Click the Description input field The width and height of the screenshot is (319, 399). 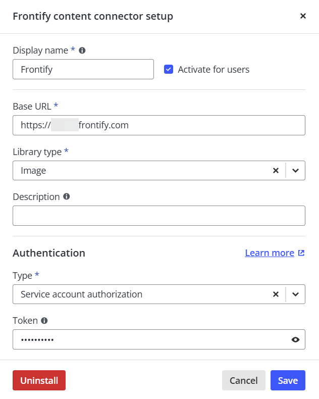(159, 216)
